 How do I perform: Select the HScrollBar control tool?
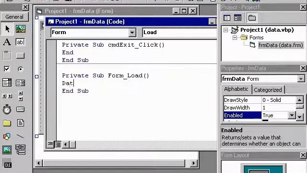click(x=7, y=96)
